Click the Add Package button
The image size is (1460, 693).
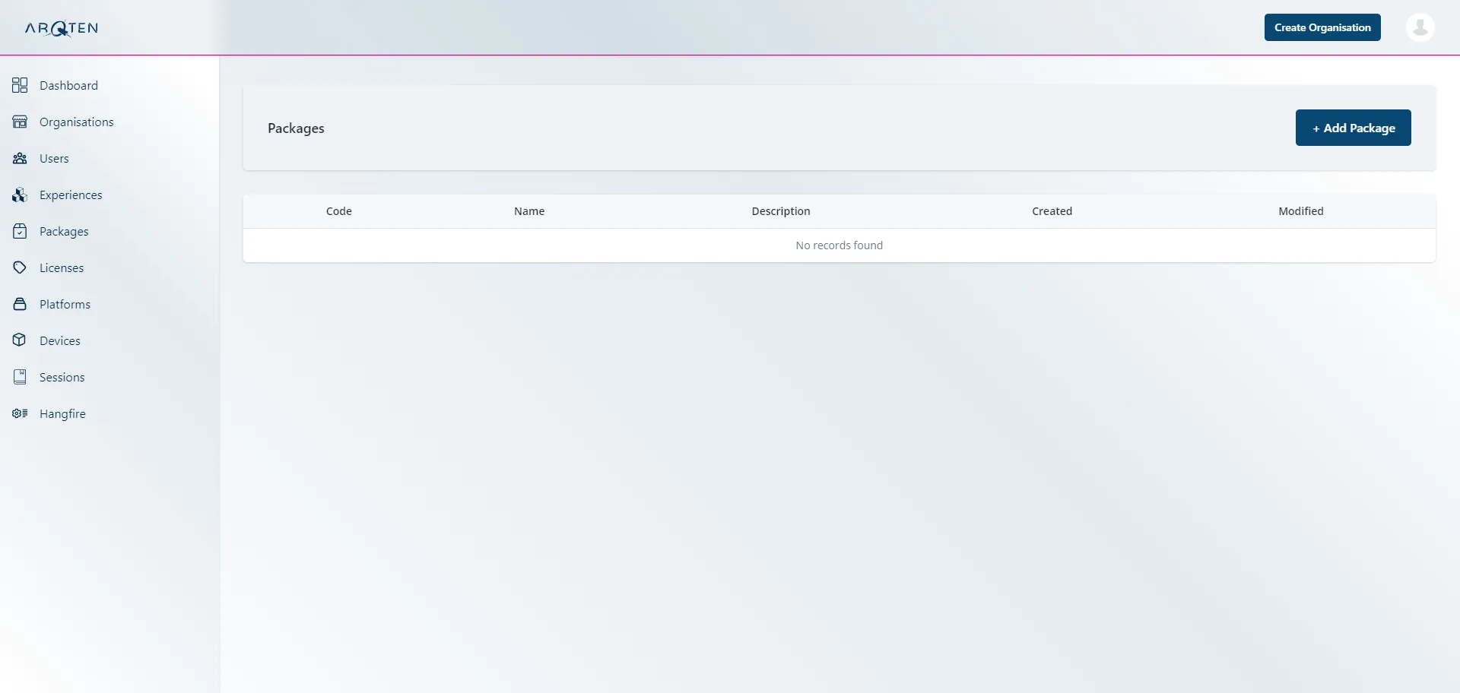(x=1354, y=128)
